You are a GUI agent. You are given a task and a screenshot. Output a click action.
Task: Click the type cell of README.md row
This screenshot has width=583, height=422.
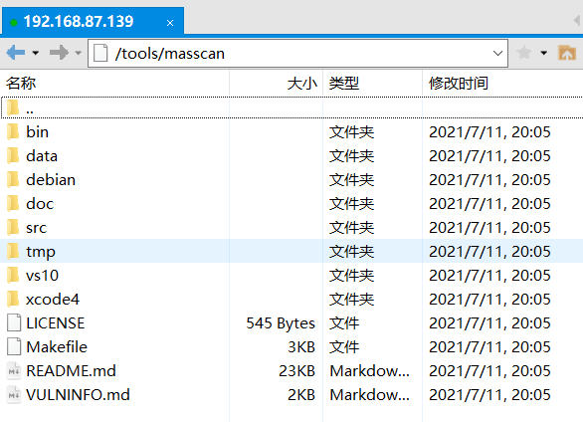369,370
